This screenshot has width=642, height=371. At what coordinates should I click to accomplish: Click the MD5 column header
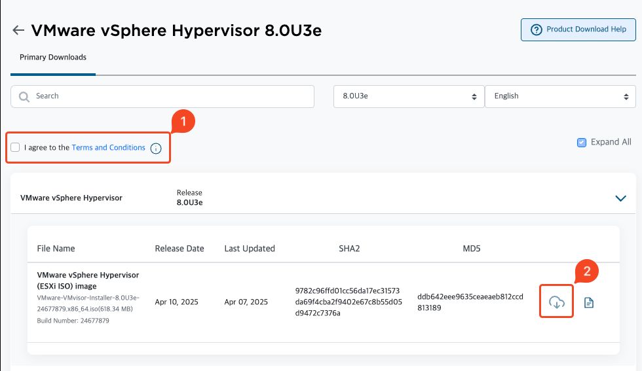[x=472, y=248]
